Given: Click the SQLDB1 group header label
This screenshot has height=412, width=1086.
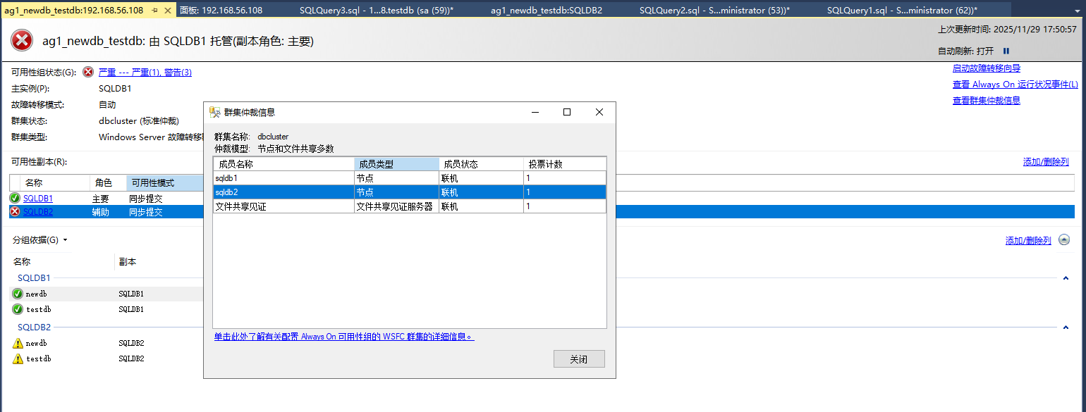Looking at the screenshot, I should pyautogui.click(x=34, y=278).
